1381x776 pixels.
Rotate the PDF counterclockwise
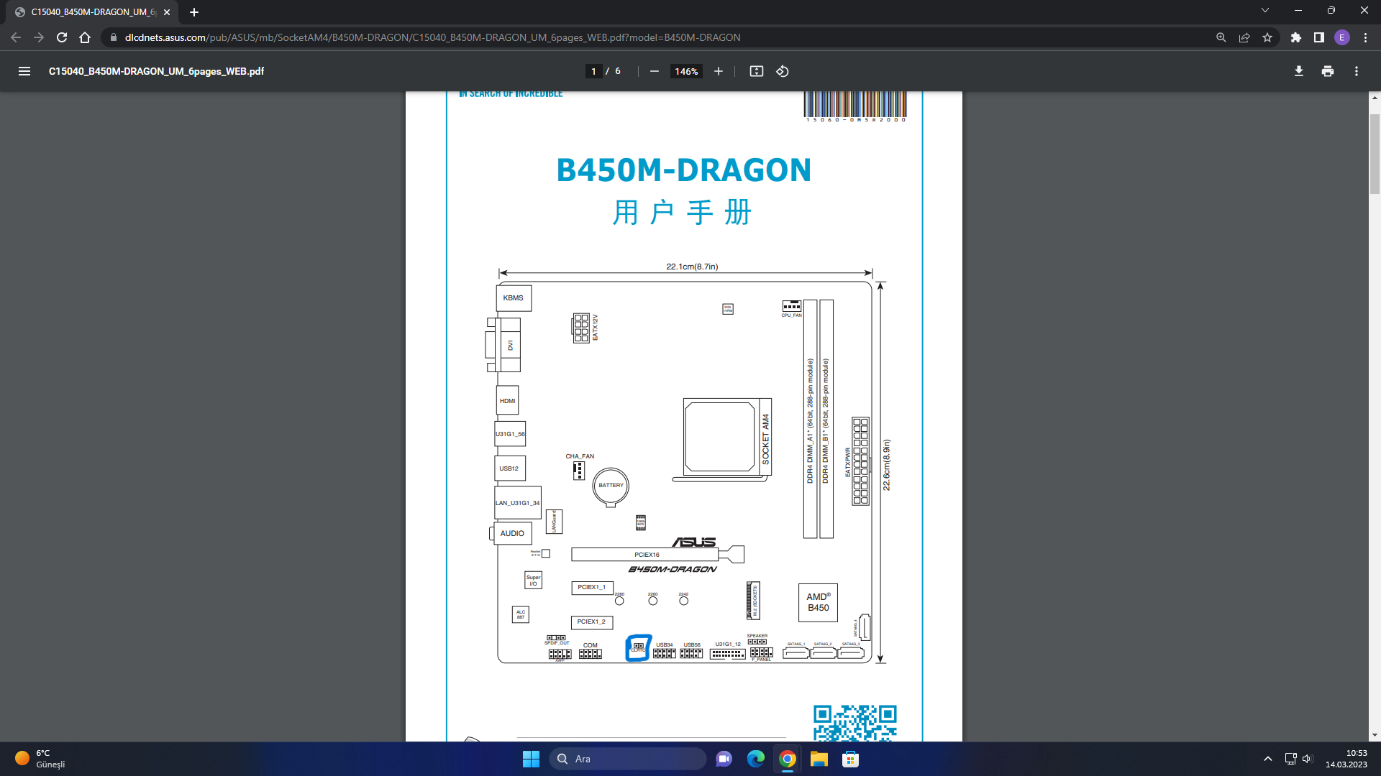pyautogui.click(x=783, y=71)
